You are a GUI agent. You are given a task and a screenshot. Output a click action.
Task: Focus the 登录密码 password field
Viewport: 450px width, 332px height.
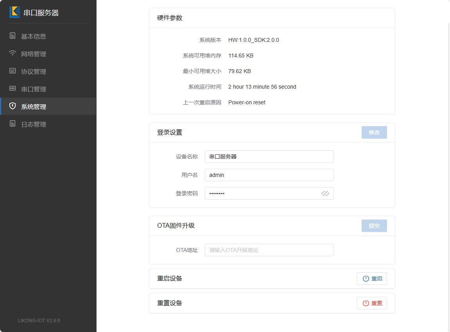pos(269,193)
